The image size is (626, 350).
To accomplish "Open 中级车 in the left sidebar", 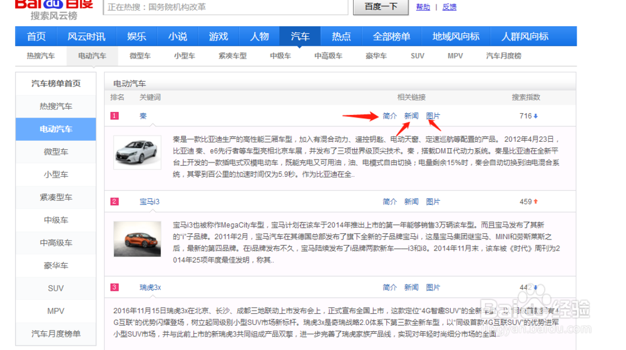I will [x=56, y=219].
